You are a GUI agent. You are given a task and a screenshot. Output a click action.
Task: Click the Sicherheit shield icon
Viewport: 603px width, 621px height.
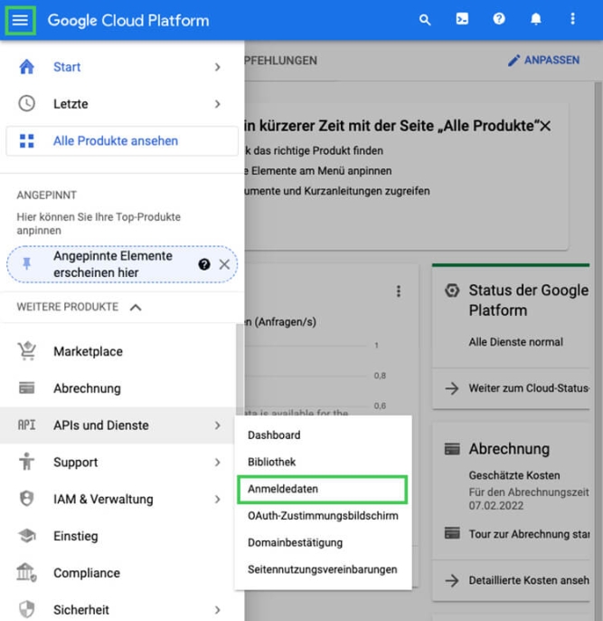pos(26,609)
